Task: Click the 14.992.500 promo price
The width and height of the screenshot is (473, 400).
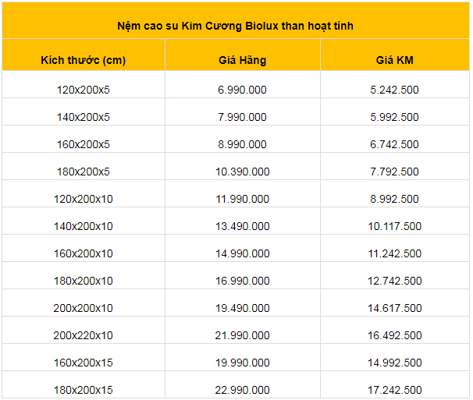Action: click(395, 363)
